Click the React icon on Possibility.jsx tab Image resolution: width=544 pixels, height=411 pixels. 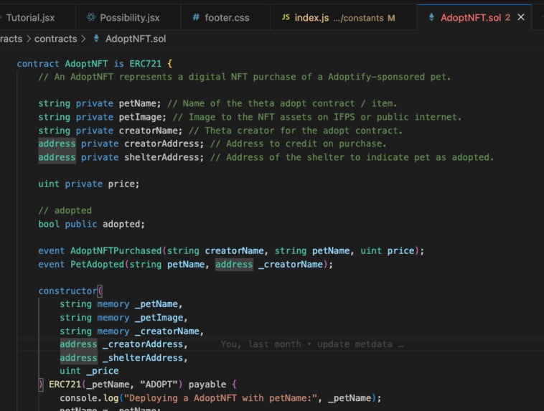[x=91, y=17]
